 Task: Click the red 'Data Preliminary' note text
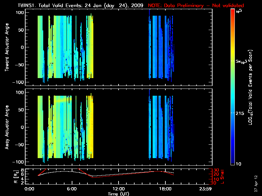coord(196,6)
